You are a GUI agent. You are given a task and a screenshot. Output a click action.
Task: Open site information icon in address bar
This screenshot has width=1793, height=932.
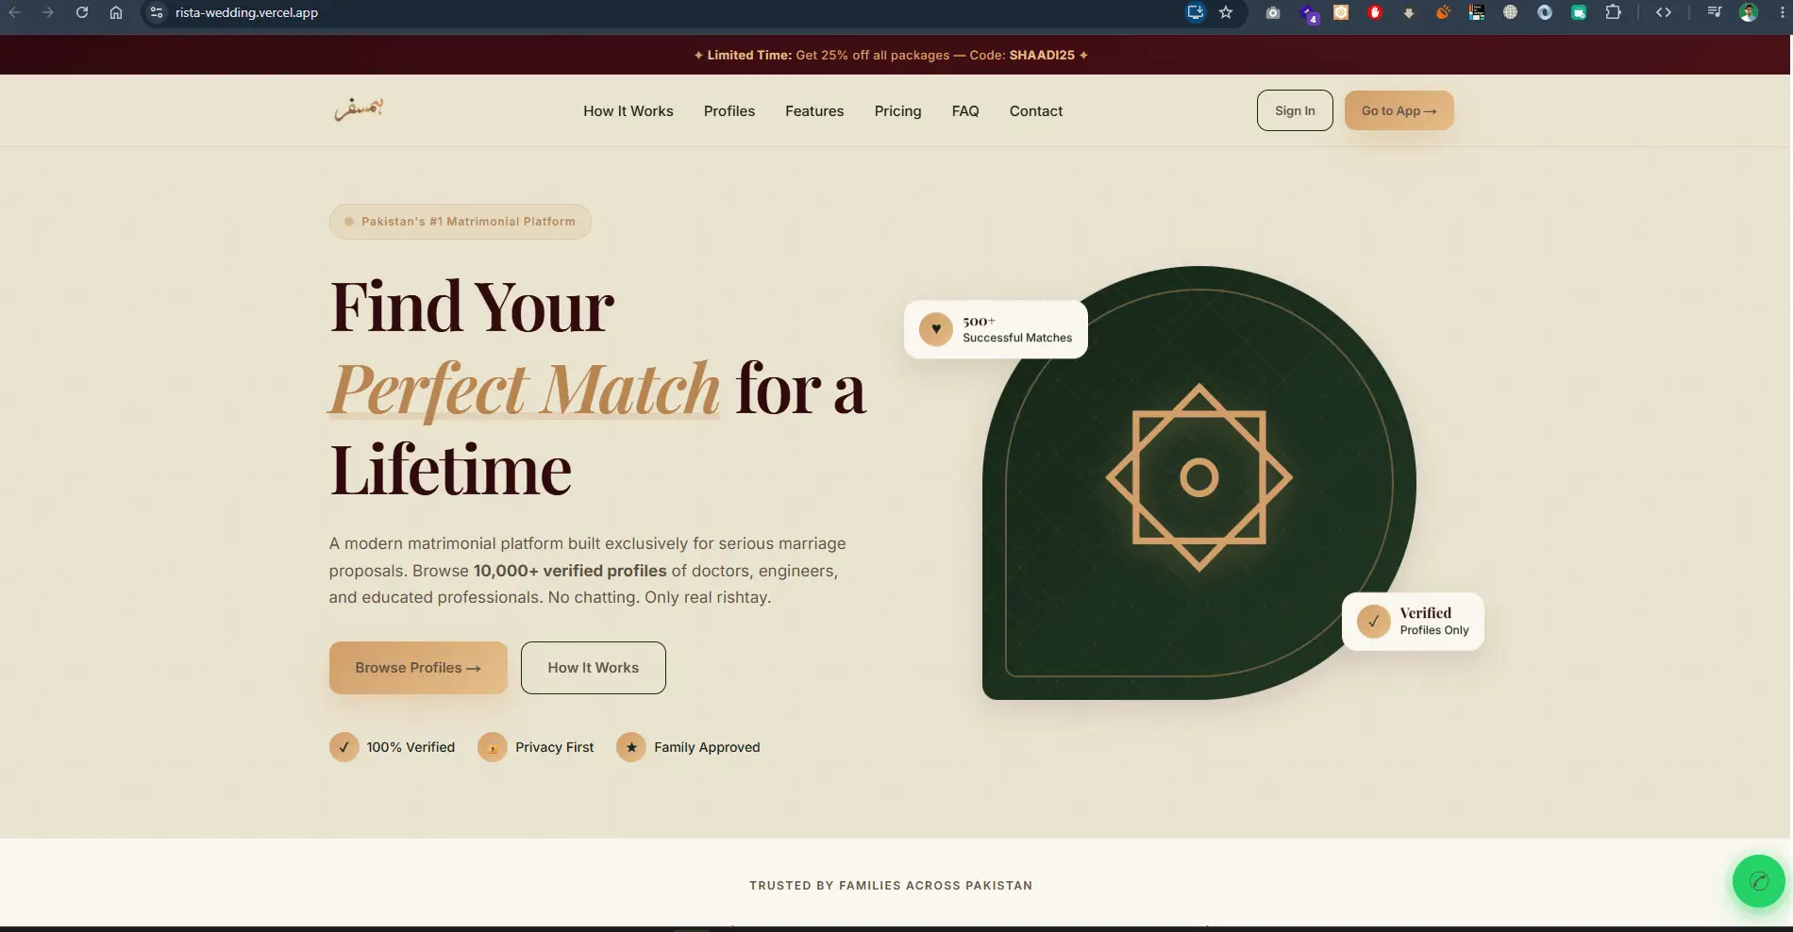coord(157,12)
